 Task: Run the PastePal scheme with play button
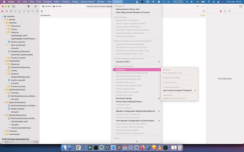click(28, 6)
